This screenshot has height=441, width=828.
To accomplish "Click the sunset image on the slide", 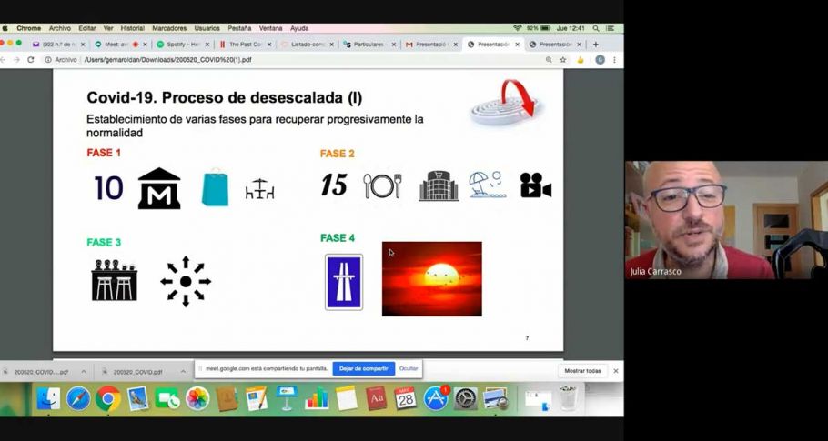I will pyautogui.click(x=431, y=278).
